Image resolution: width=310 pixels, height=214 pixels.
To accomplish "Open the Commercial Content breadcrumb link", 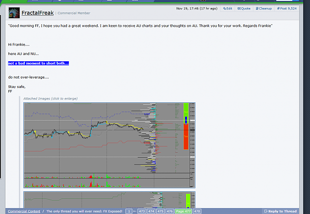I will [x=24, y=211].
